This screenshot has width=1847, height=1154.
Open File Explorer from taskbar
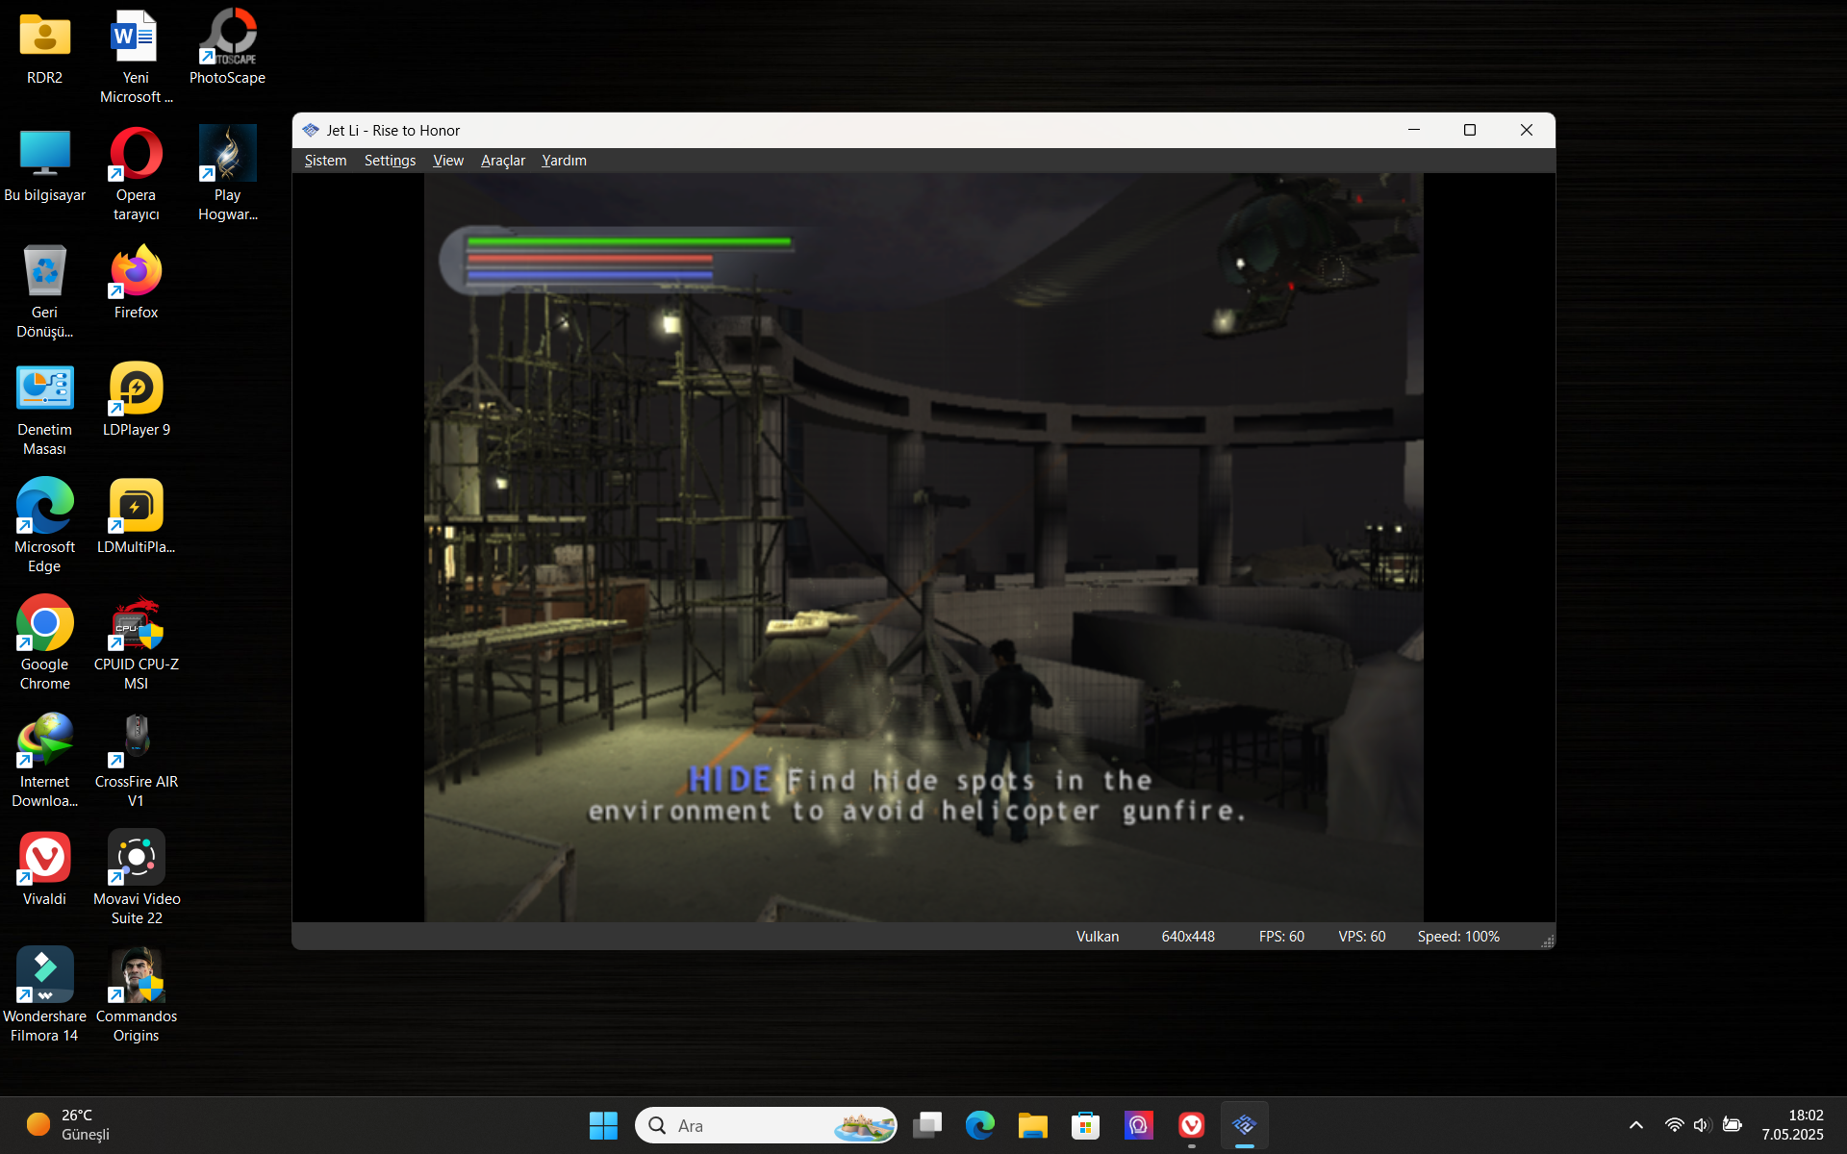(x=1033, y=1125)
